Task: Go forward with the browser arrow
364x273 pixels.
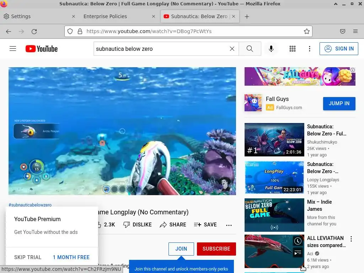Action: [21, 31]
